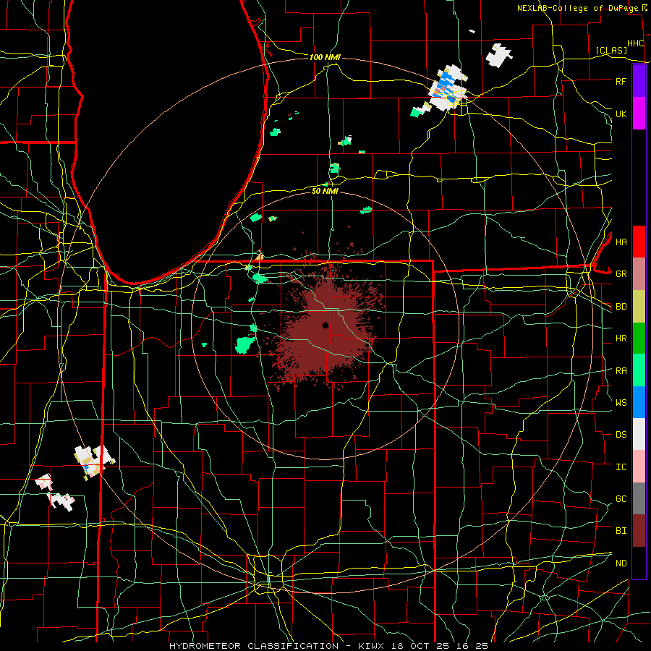
Task: Click the IC legend label
Action: pyautogui.click(x=621, y=467)
